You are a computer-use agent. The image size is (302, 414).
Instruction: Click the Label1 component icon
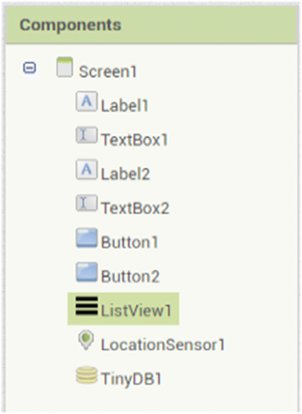[x=86, y=101]
